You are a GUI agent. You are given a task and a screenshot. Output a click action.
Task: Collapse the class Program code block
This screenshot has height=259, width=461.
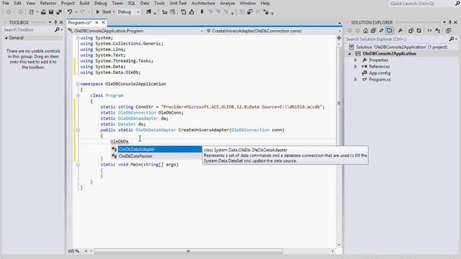click(78, 96)
